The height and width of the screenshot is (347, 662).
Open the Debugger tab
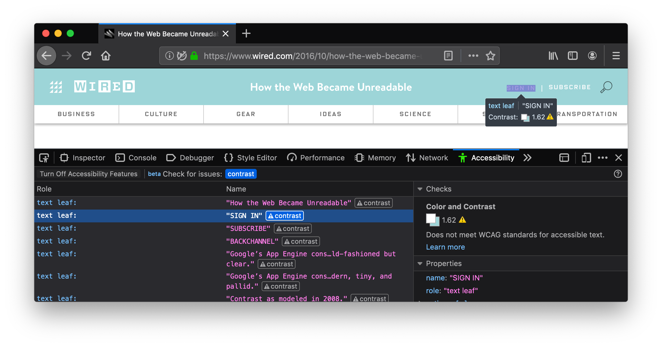[190, 158]
